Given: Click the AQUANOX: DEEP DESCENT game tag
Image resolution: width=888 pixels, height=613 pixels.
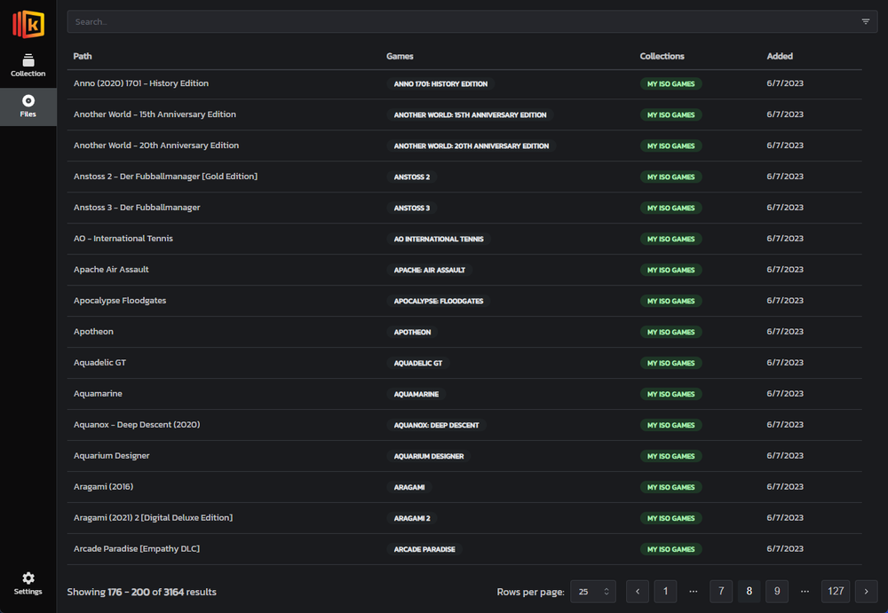Looking at the screenshot, I should [436, 425].
